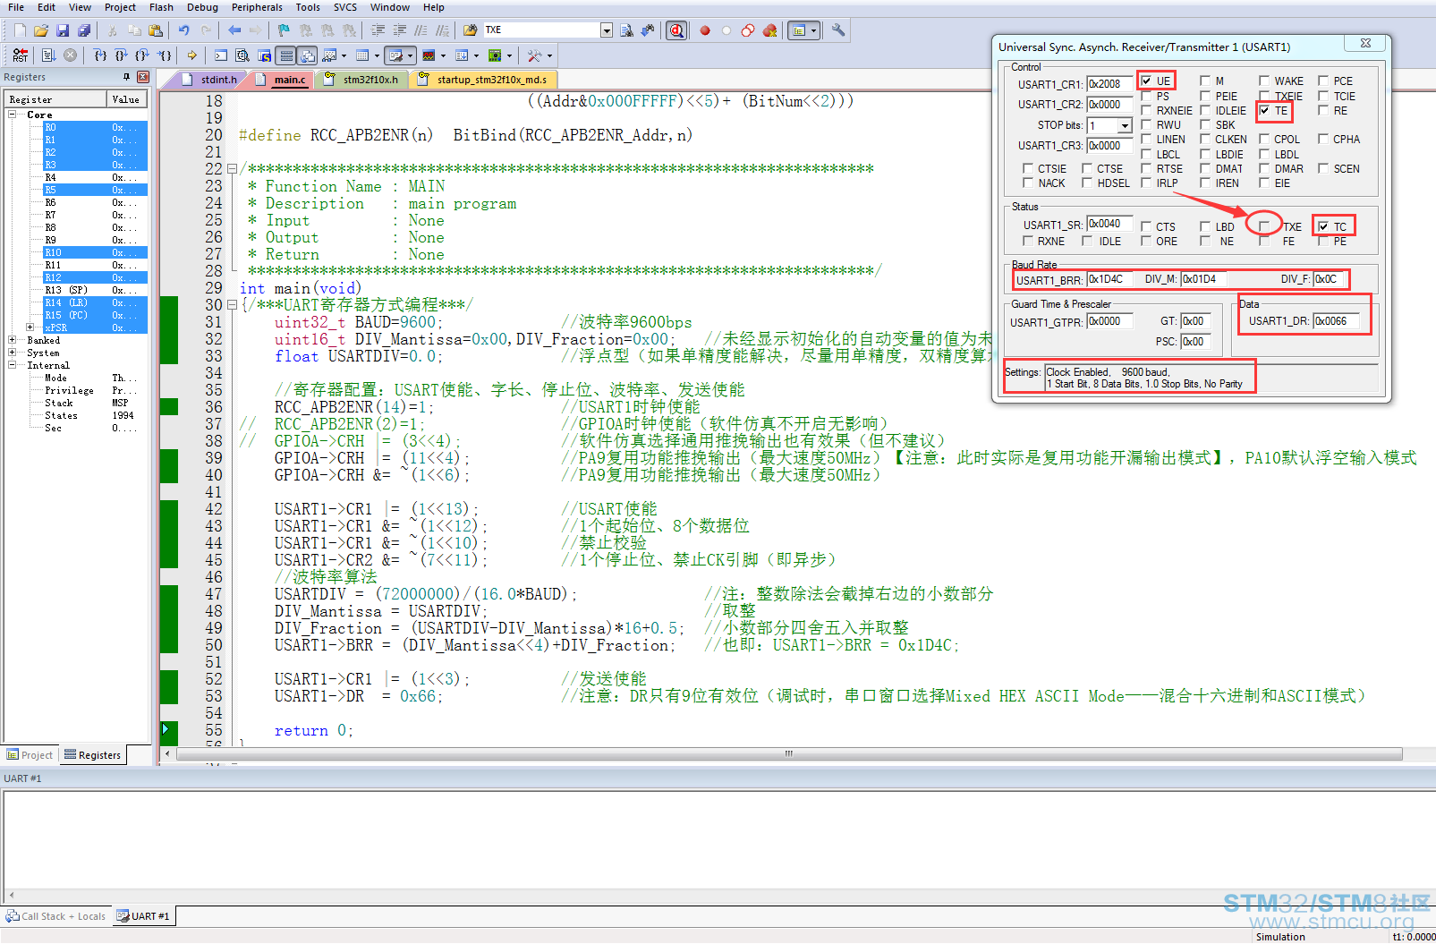1436x944 pixels.
Task: Click the Show Next Statement arrow icon
Action: tap(191, 55)
